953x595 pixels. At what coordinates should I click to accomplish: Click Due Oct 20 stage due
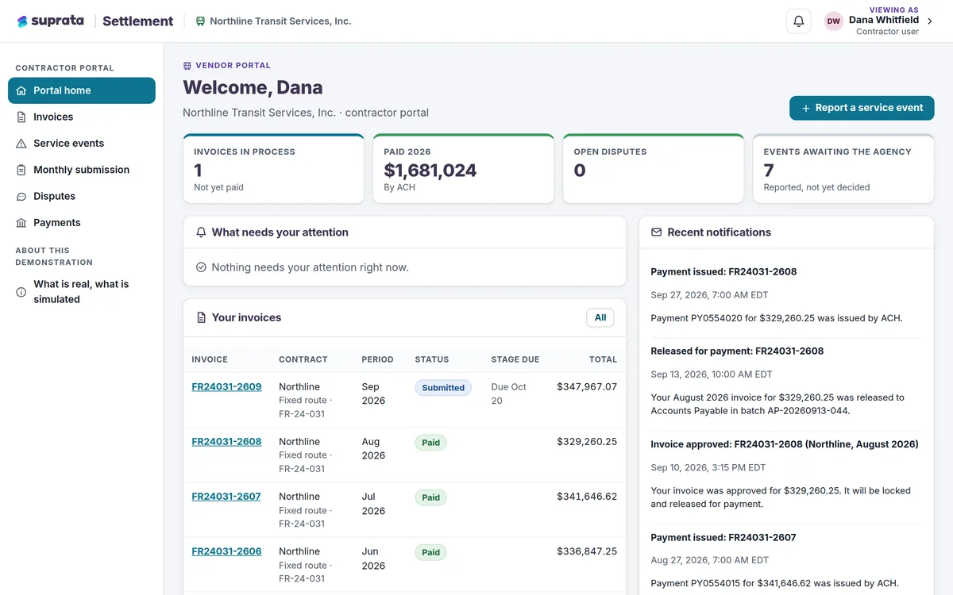coord(509,393)
